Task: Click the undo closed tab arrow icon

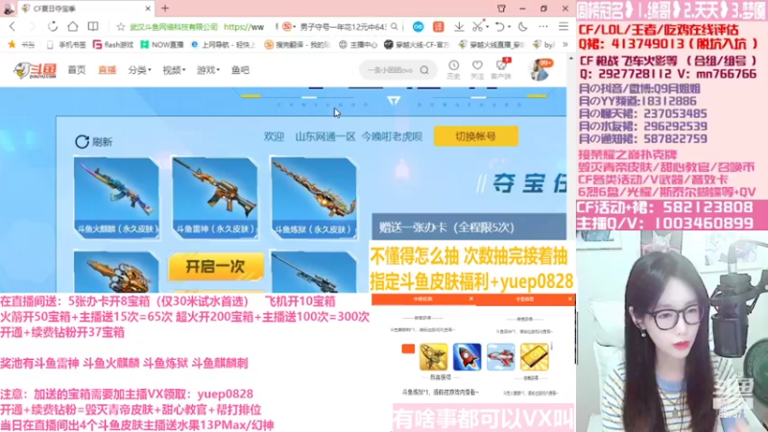Action: 499,27
